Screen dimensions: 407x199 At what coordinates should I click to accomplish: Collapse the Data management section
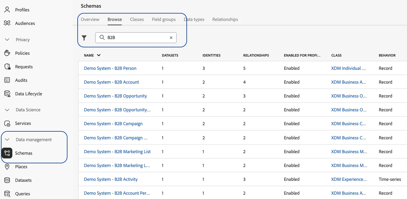(7, 140)
